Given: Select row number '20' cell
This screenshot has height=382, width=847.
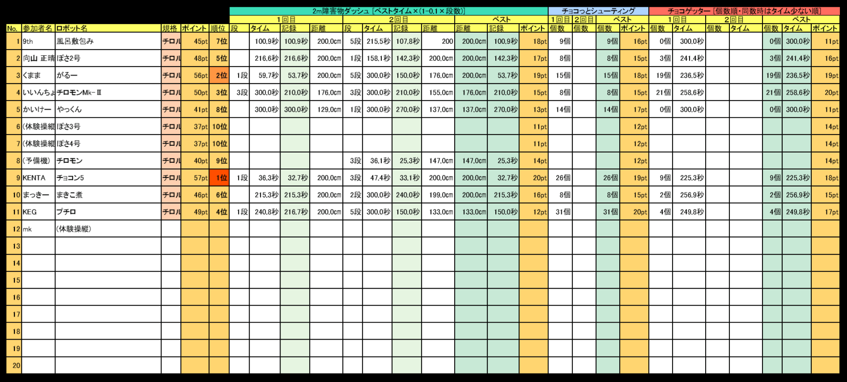Looking at the screenshot, I should (x=14, y=365).
